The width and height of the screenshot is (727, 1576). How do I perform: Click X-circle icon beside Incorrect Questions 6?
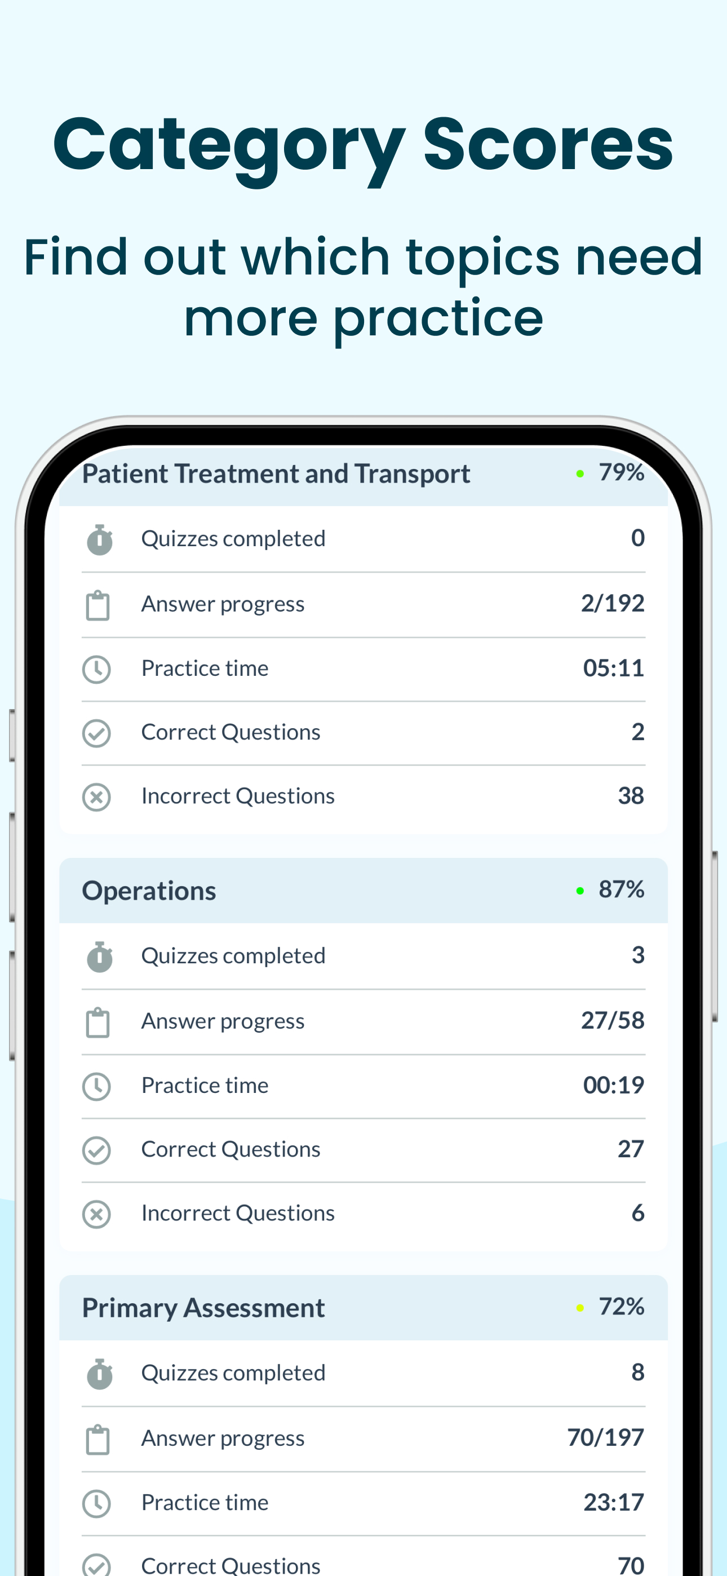97,1215
